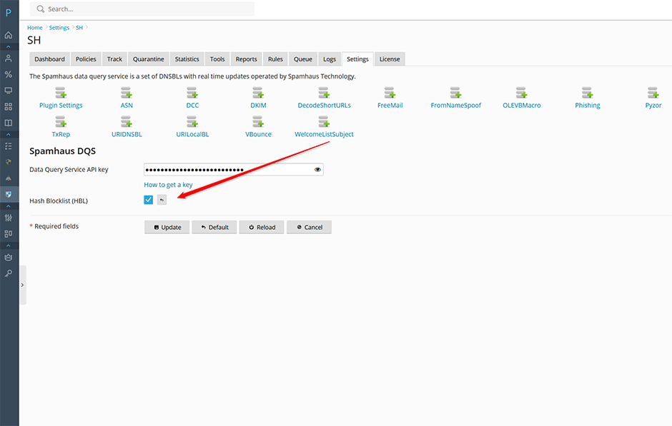Reset Hash Blocklist with the undo arrow

click(162, 200)
